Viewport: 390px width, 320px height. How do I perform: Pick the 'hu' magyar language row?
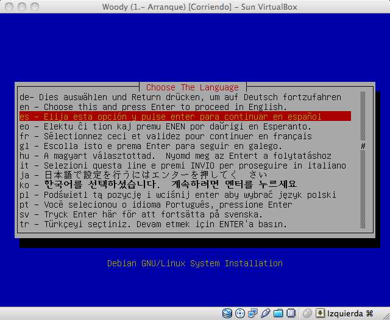click(x=185, y=156)
